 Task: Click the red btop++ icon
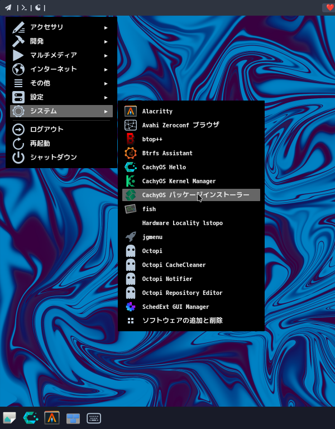[x=131, y=139]
